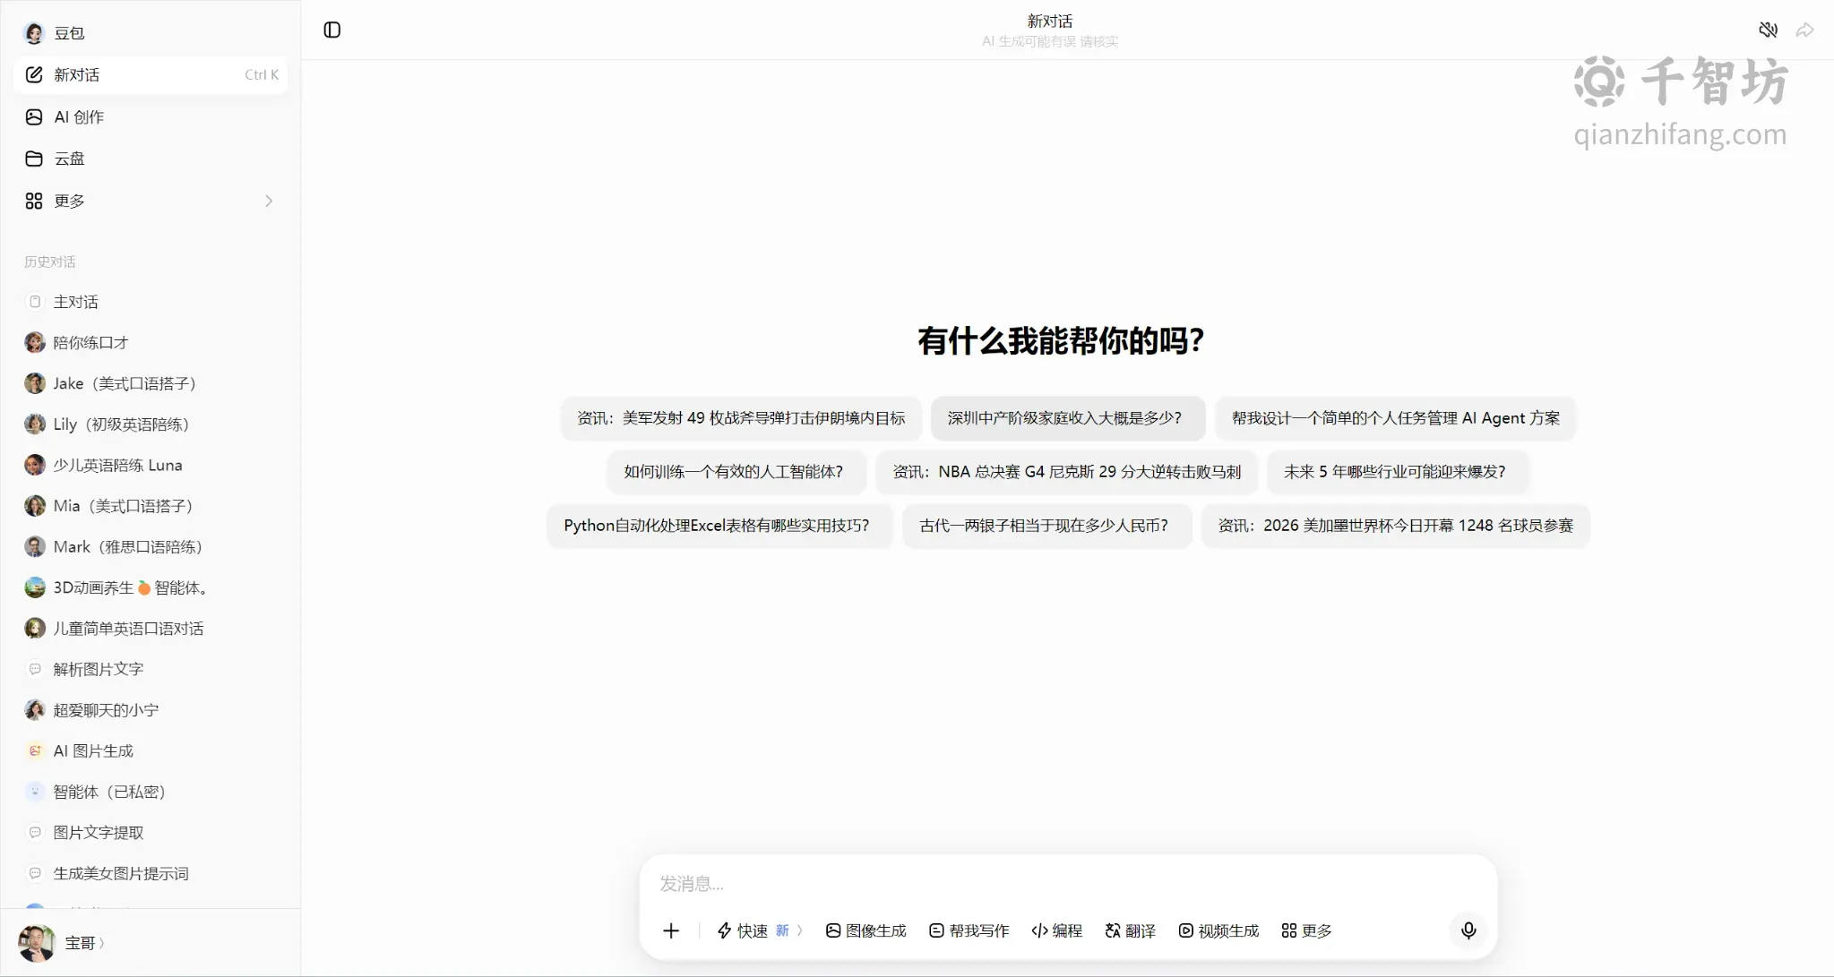Open 云盘 in the sidebar
Screen dimensions: 1834x977
click(151, 159)
